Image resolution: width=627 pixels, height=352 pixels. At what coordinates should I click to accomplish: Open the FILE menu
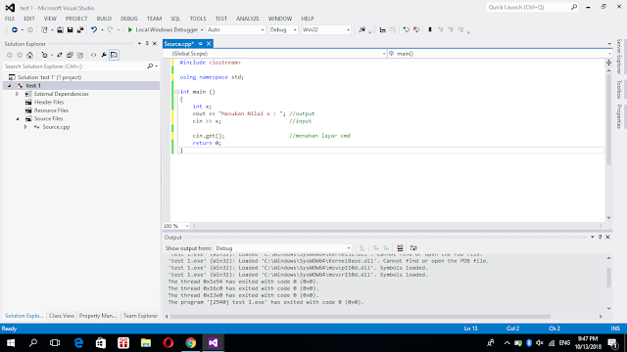10,19
